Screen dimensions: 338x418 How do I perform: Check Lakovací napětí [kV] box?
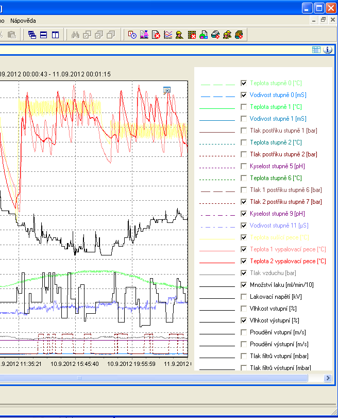pyautogui.click(x=244, y=297)
